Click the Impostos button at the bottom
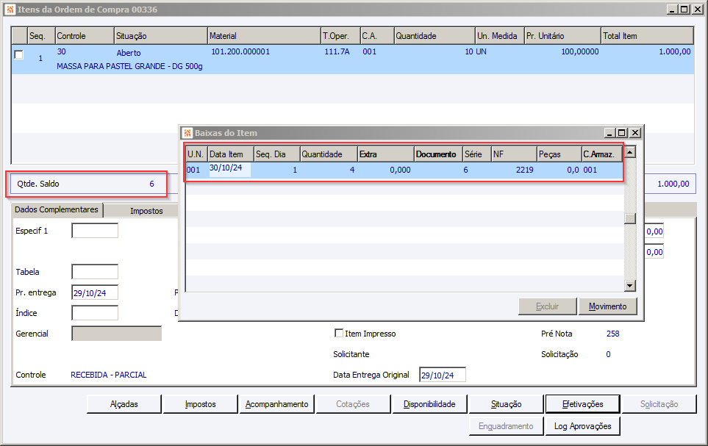Viewport: 708px width, 446px height. coord(201,404)
